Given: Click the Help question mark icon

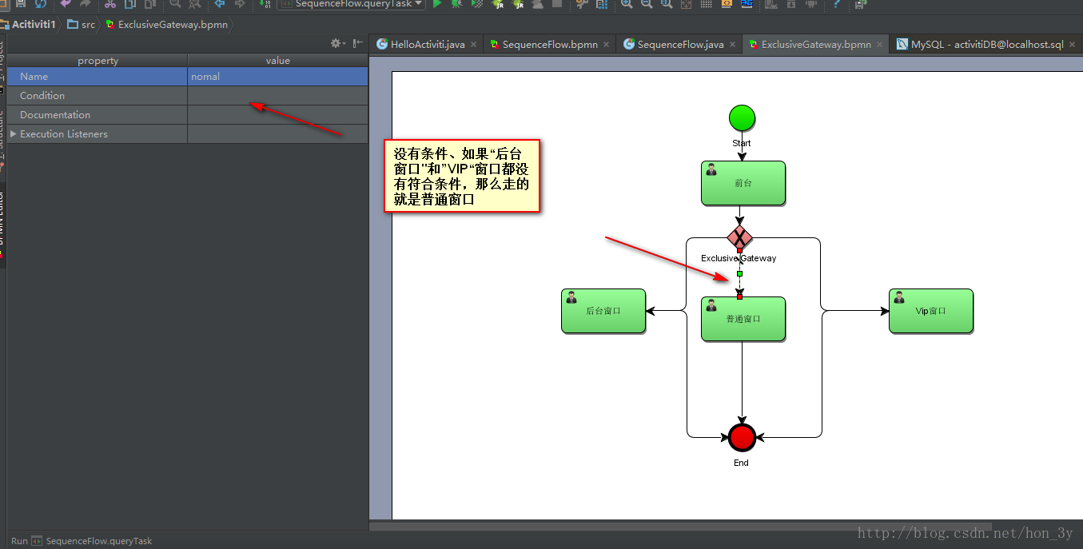Looking at the screenshot, I should point(837,3).
